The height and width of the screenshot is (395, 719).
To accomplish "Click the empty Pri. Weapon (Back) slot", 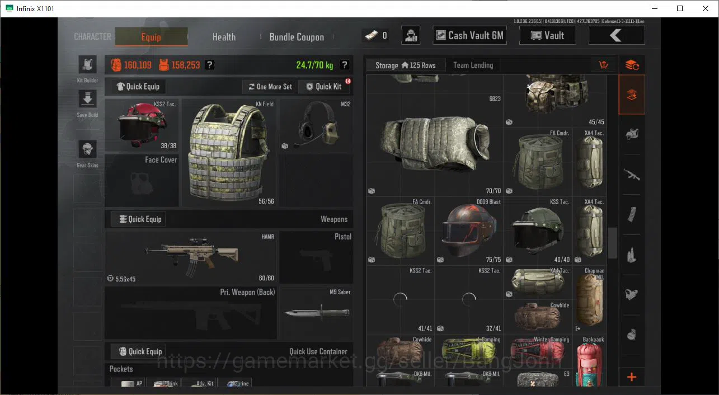I will [191, 313].
